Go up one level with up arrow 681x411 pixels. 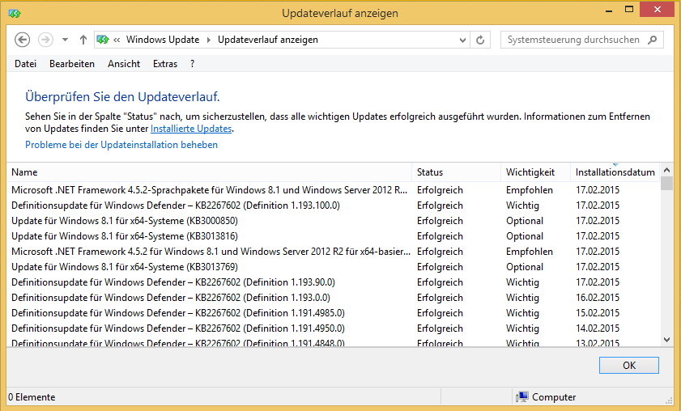(x=83, y=40)
